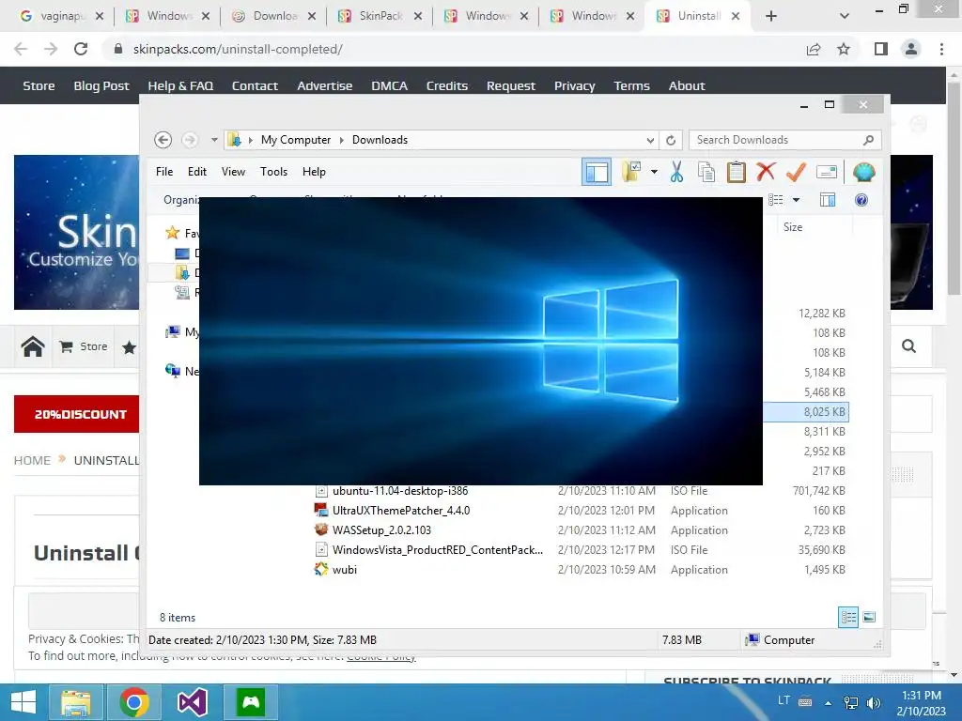Click the Chrome share page icon
This screenshot has width=962, height=721.
click(x=814, y=49)
